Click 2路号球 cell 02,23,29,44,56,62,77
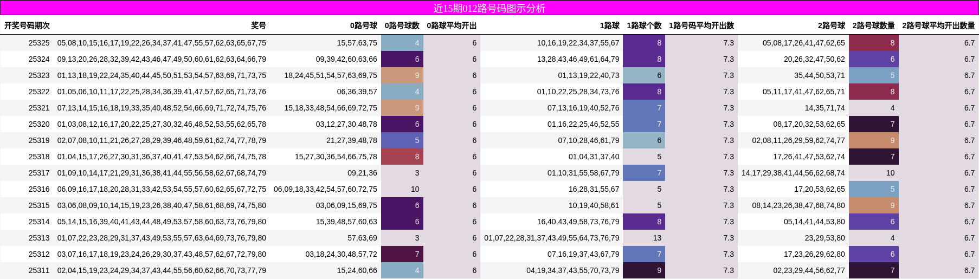The width and height of the screenshot is (979, 279). (809, 270)
